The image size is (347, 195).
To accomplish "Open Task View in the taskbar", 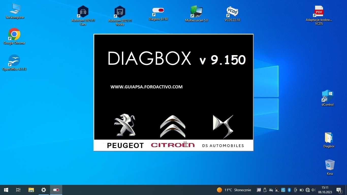I will click(18, 190).
